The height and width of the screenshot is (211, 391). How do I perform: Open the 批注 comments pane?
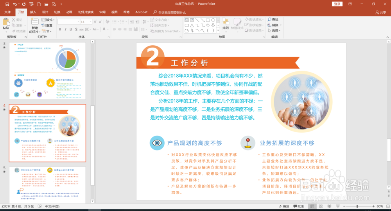(299, 206)
